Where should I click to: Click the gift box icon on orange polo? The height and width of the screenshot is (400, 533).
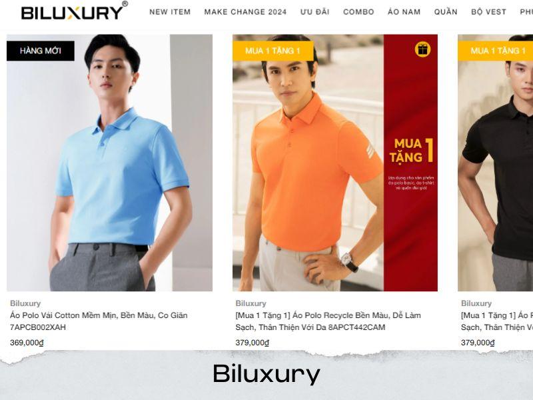coord(422,49)
